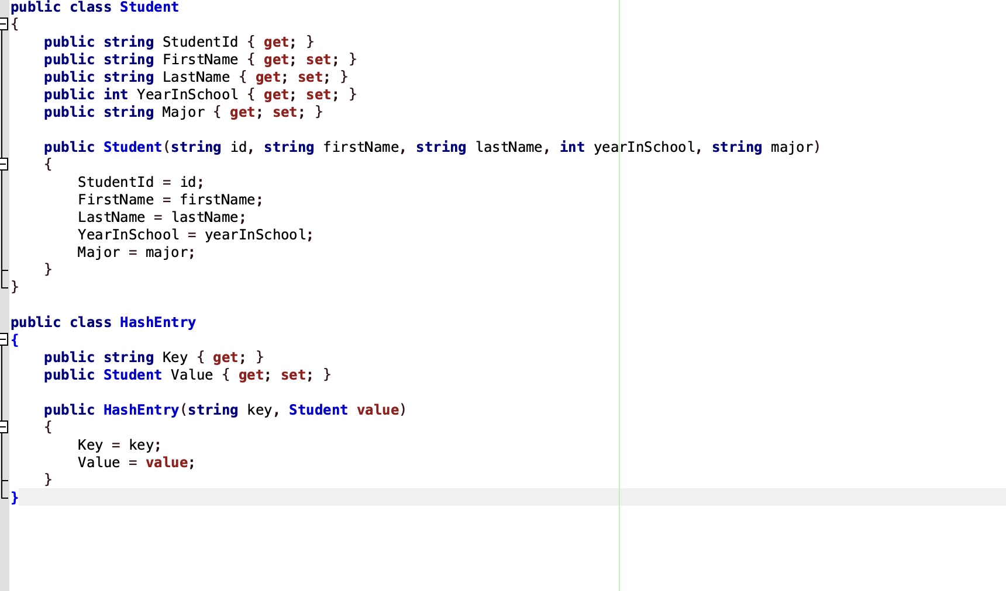Screen dimensions: 1006x591
Task: Select the keyword public on the LastName line
Action: 68,77
